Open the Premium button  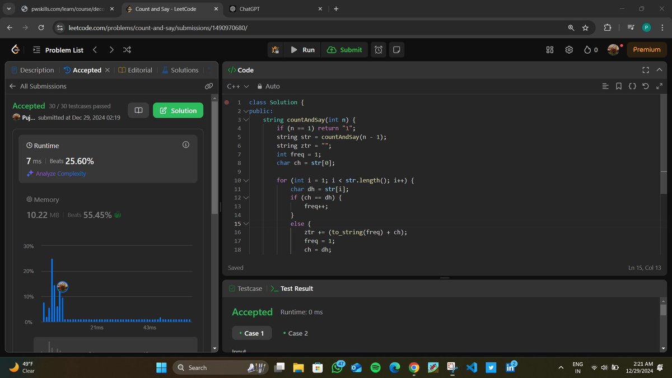pyautogui.click(x=647, y=50)
